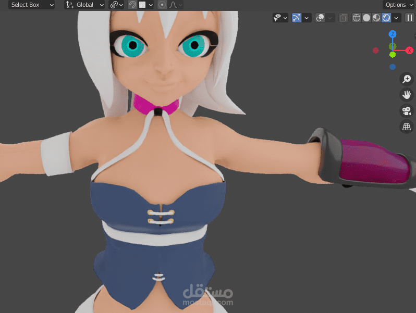Click the pan view hand icon

click(407, 95)
